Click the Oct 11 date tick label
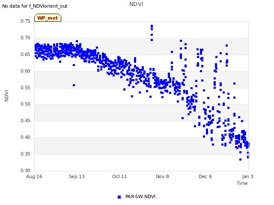Viewport: 274px width, 205px height. click(119, 176)
